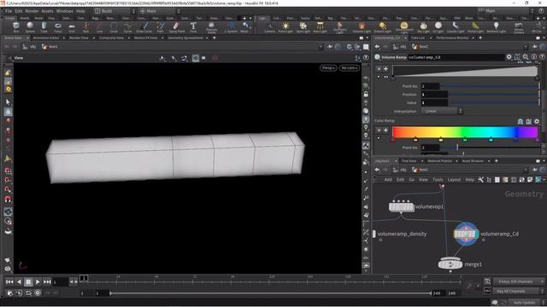Click the Position slider track

(x=494, y=95)
